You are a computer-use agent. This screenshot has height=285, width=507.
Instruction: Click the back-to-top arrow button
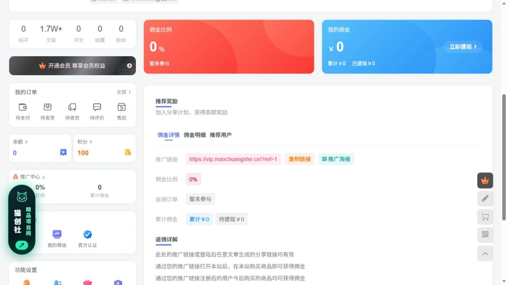coord(485,253)
